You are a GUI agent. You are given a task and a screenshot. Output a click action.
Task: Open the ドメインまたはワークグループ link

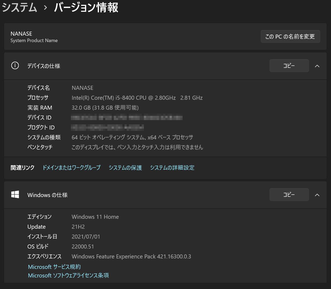(72, 168)
